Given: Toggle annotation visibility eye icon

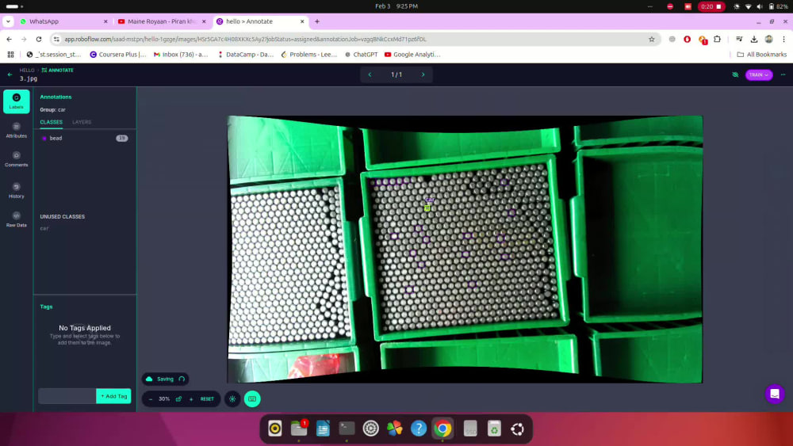Looking at the screenshot, I should pyautogui.click(x=735, y=74).
